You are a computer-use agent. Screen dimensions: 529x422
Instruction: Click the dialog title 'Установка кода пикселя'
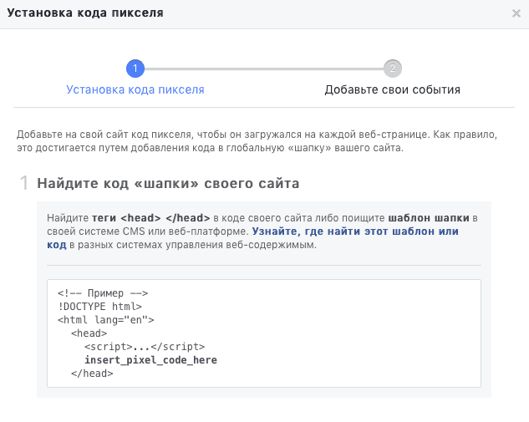point(85,13)
